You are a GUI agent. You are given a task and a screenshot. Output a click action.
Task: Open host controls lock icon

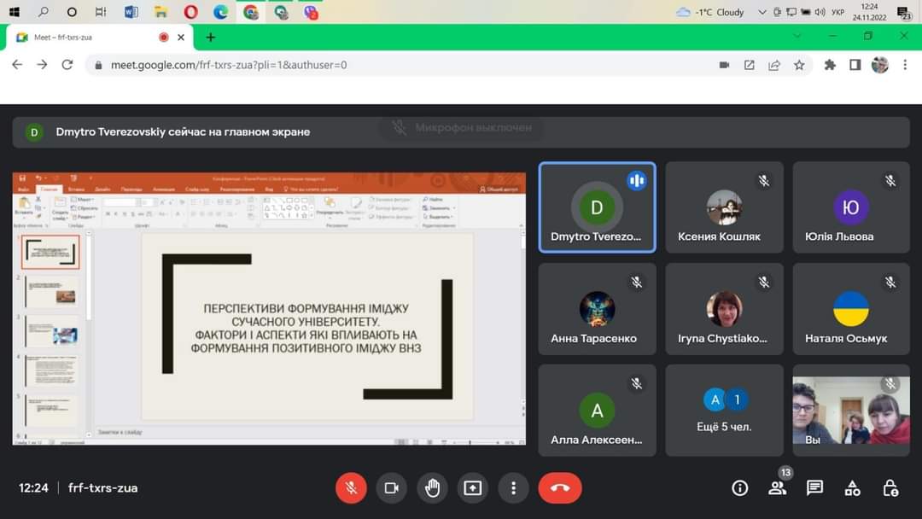[x=890, y=488]
